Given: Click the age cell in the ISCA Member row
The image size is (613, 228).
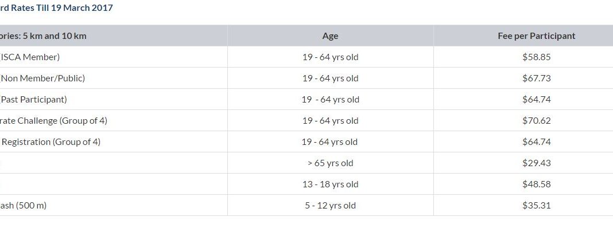Looking at the screenshot, I should click(331, 57).
